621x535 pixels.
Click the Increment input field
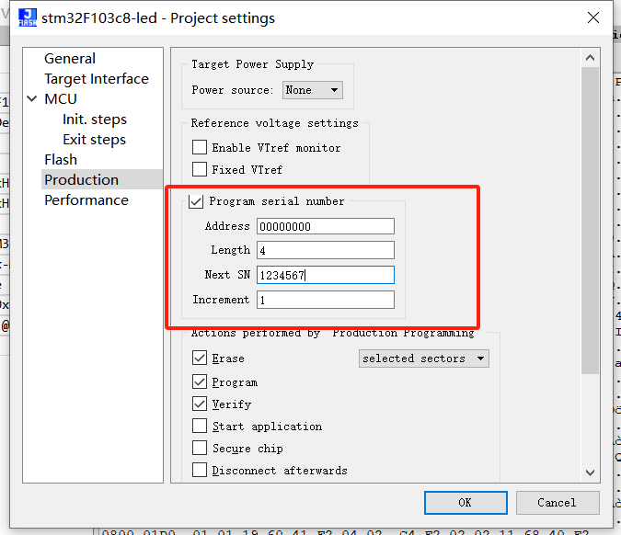point(326,300)
